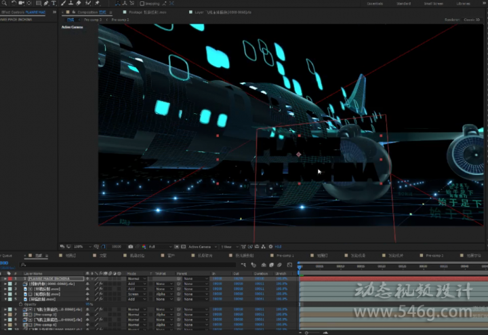Click Pre-comp 3 in composition breadcrumb
The image size is (488, 335).
(92, 20)
